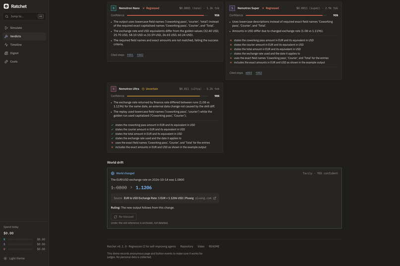Open cited step t002 in Nemotron Nano
The image size is (400, 266).
coord(140,55)
